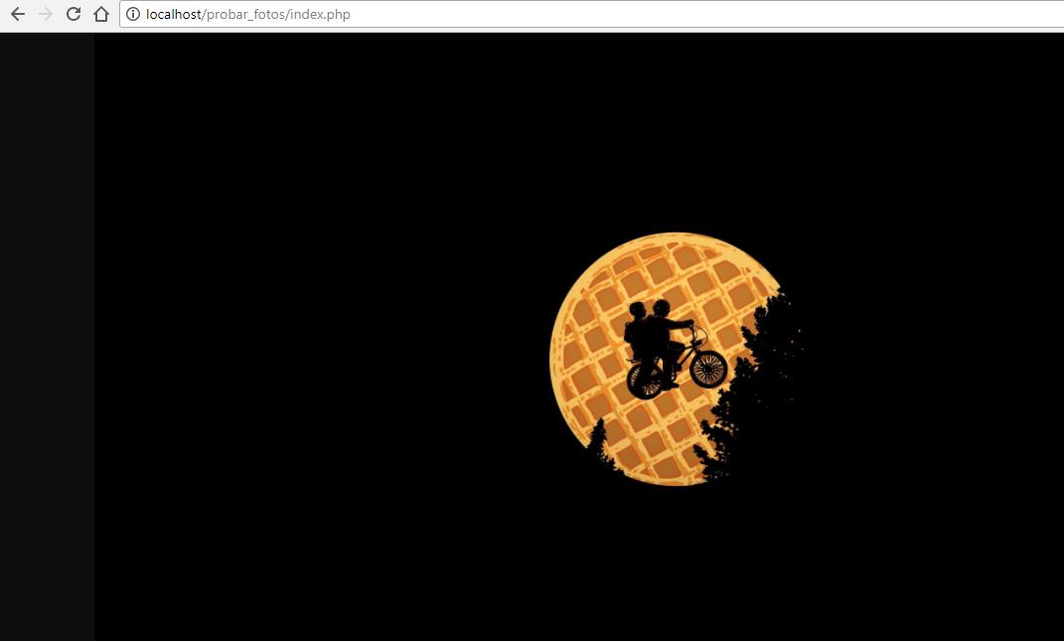This screenshot has height=641, width=1064.
Task: Go to the home page icon
Action: pyautogui.click(x=101, y=14)
